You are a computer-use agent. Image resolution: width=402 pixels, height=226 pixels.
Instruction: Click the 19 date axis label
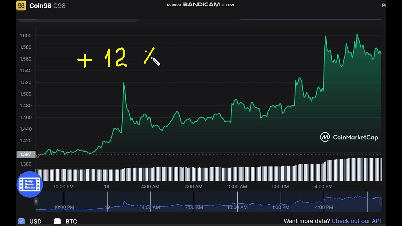(x=107, y=186)
